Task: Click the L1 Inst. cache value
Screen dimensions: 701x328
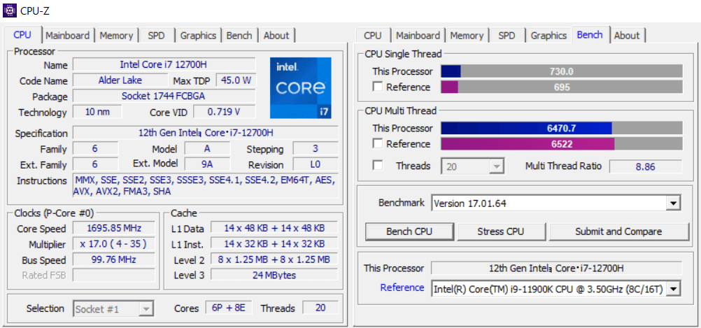Action: pos(274,243)
